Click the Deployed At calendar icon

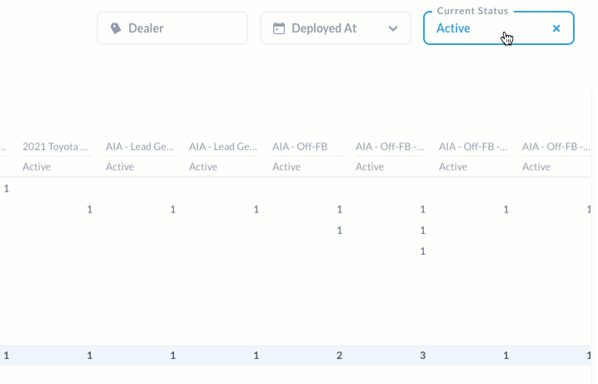[279, 28]
